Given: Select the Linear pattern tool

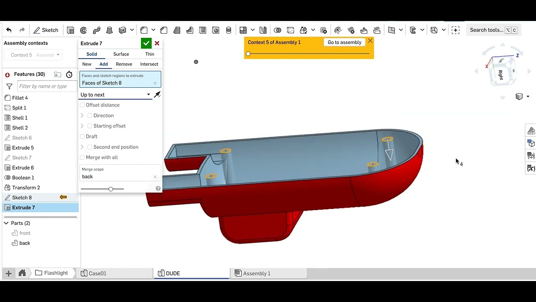Looking at the screenshot, I should (243, 30).
